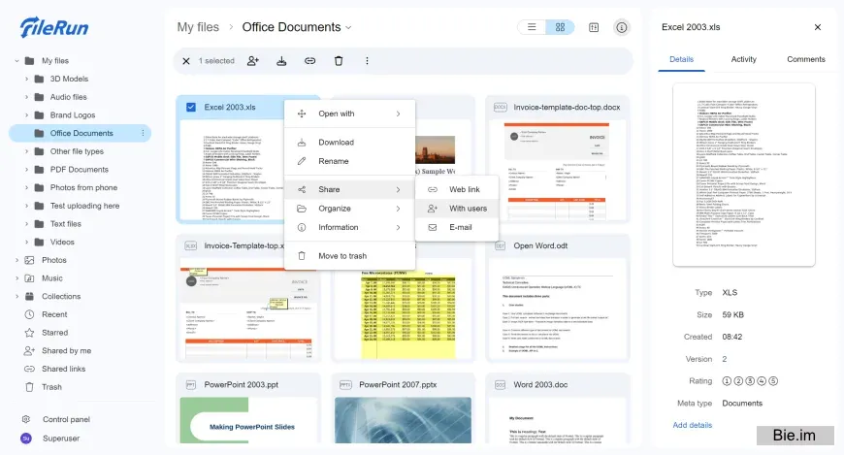Toggle the details info panel icon
The height and width of the screenshot is (455, 844).
coord(622,27)
